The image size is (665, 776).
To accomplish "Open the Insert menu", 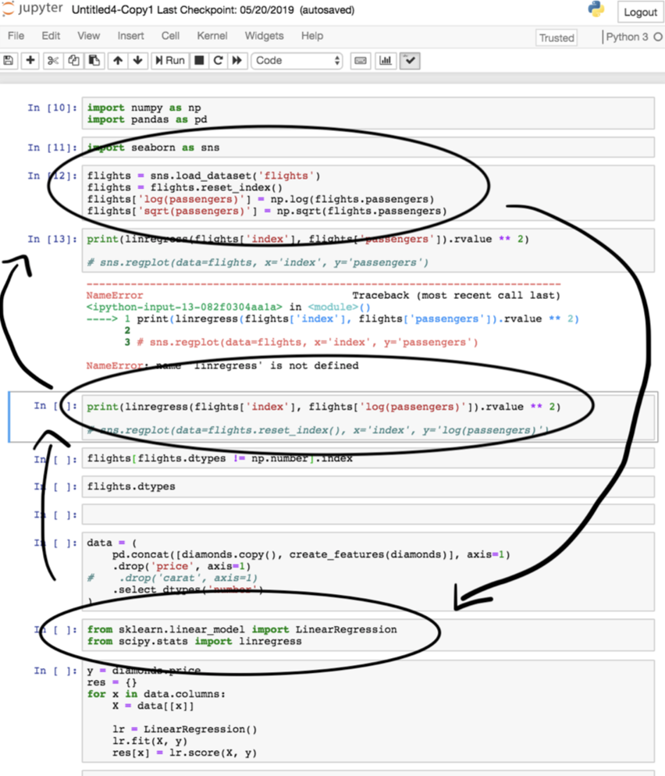I will [130, 36].
